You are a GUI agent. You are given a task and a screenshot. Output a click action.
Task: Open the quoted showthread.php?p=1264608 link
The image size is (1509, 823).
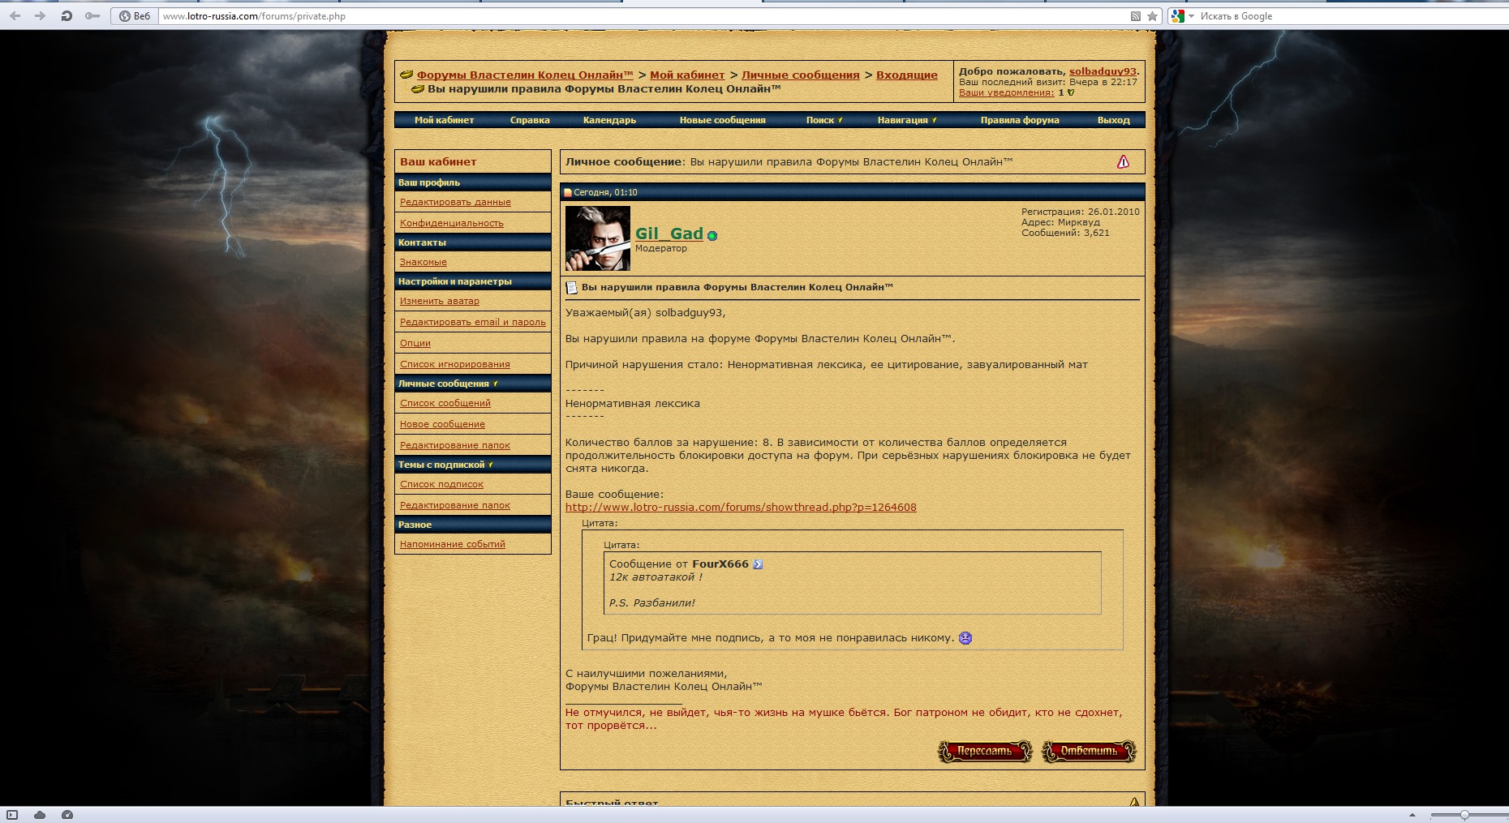[x=741, y=508]
